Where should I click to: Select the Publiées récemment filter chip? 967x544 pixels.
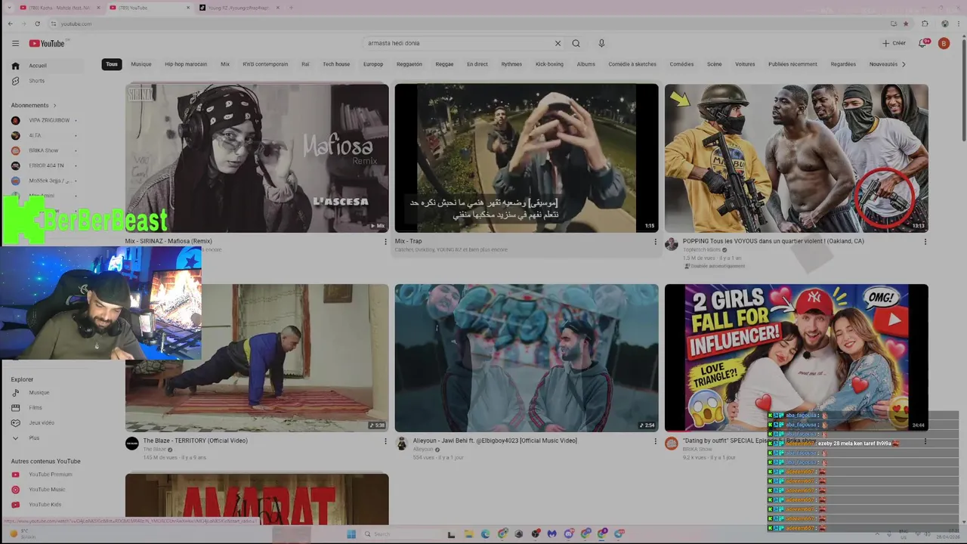792,64
